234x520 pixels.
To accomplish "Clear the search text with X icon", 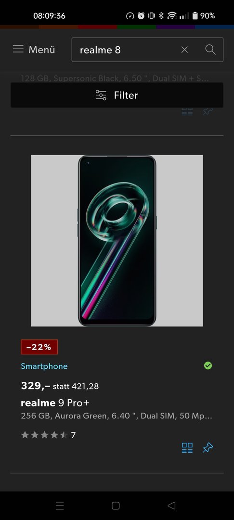I will pos(184,50).
